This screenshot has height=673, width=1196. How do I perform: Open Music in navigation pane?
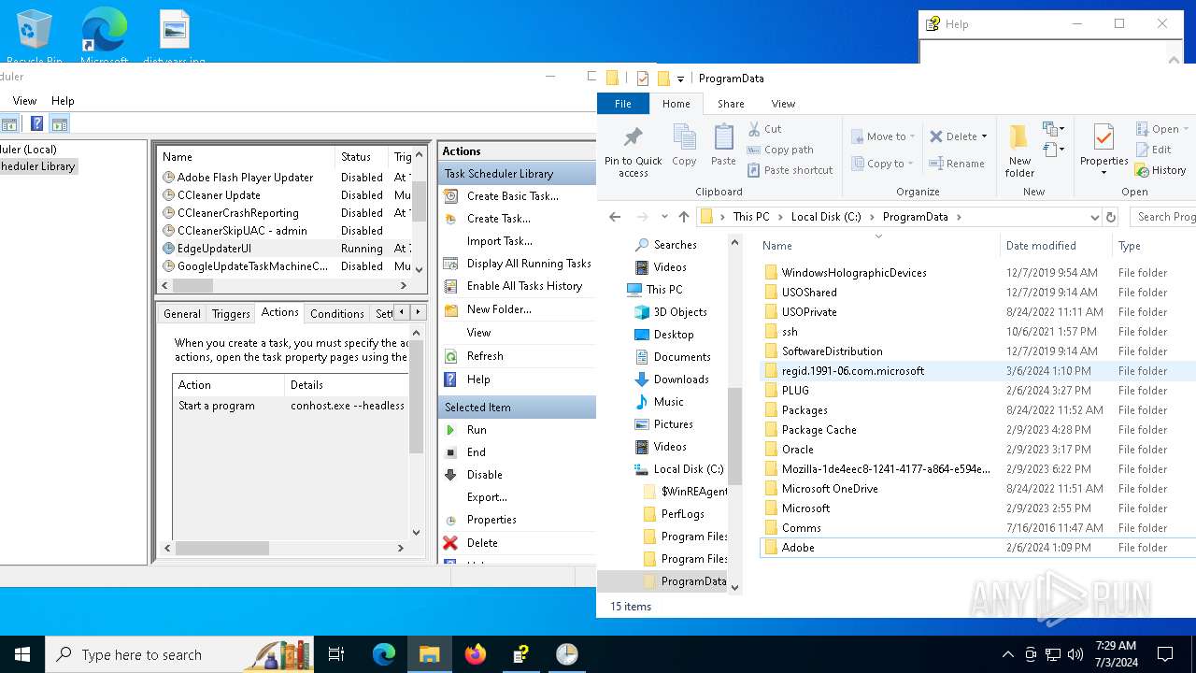coord(668,402)
